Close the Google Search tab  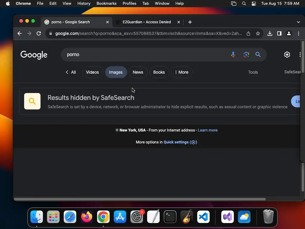pos(107,22)
